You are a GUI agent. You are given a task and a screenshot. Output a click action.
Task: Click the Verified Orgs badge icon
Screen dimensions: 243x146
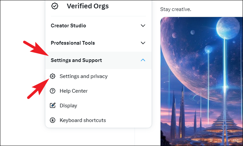pyautogui.click(x=54, y=6)
